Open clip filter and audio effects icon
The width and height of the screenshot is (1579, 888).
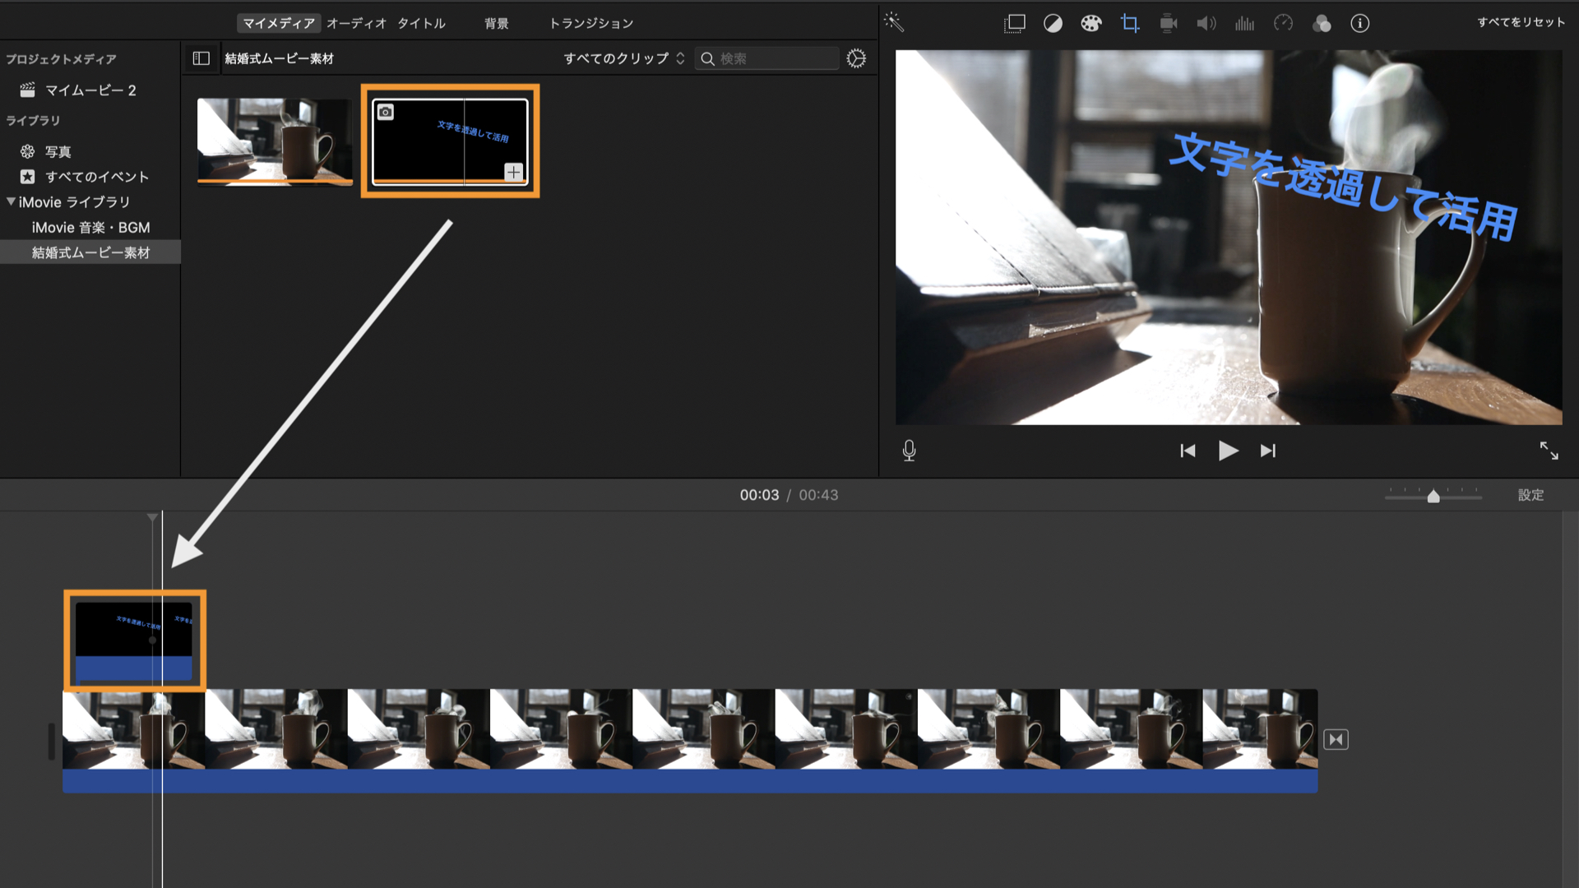[1322, 23]
